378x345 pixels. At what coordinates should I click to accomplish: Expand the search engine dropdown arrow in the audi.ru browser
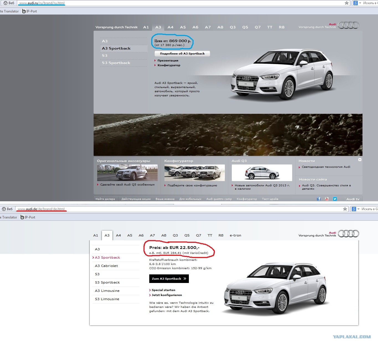360,3
